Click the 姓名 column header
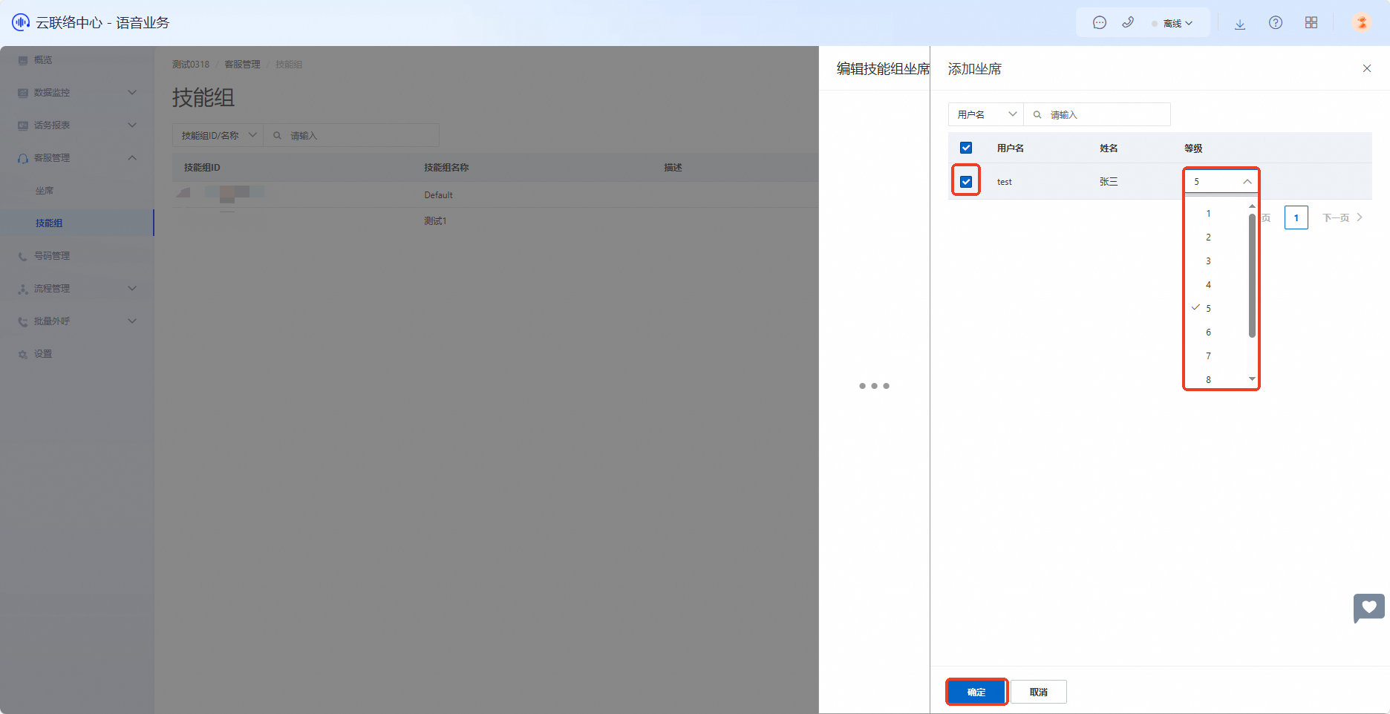 point(1109,148)
